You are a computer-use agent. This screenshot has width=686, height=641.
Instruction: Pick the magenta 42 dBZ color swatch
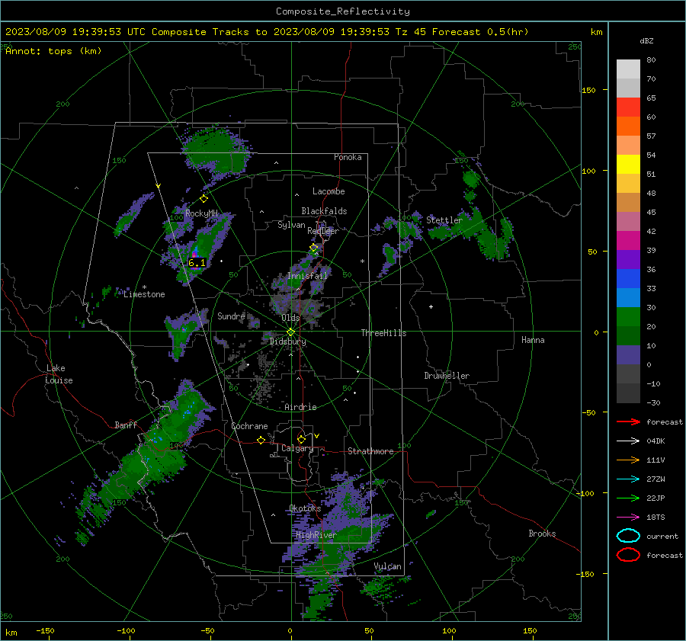coord(628,240)
